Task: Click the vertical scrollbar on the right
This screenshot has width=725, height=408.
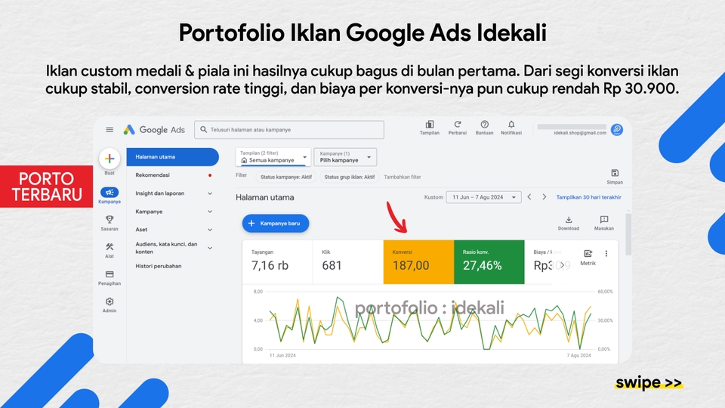Action: coord(628,234)
